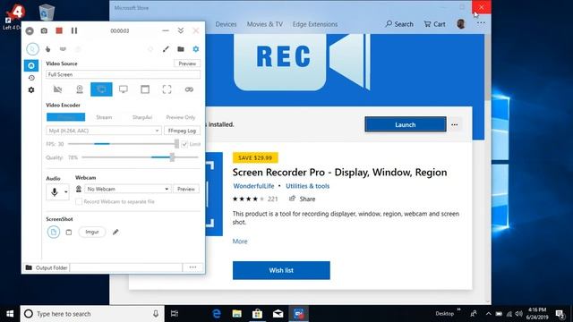
Task: Take a screenshot with the camera icon
Action: point(44,30)
